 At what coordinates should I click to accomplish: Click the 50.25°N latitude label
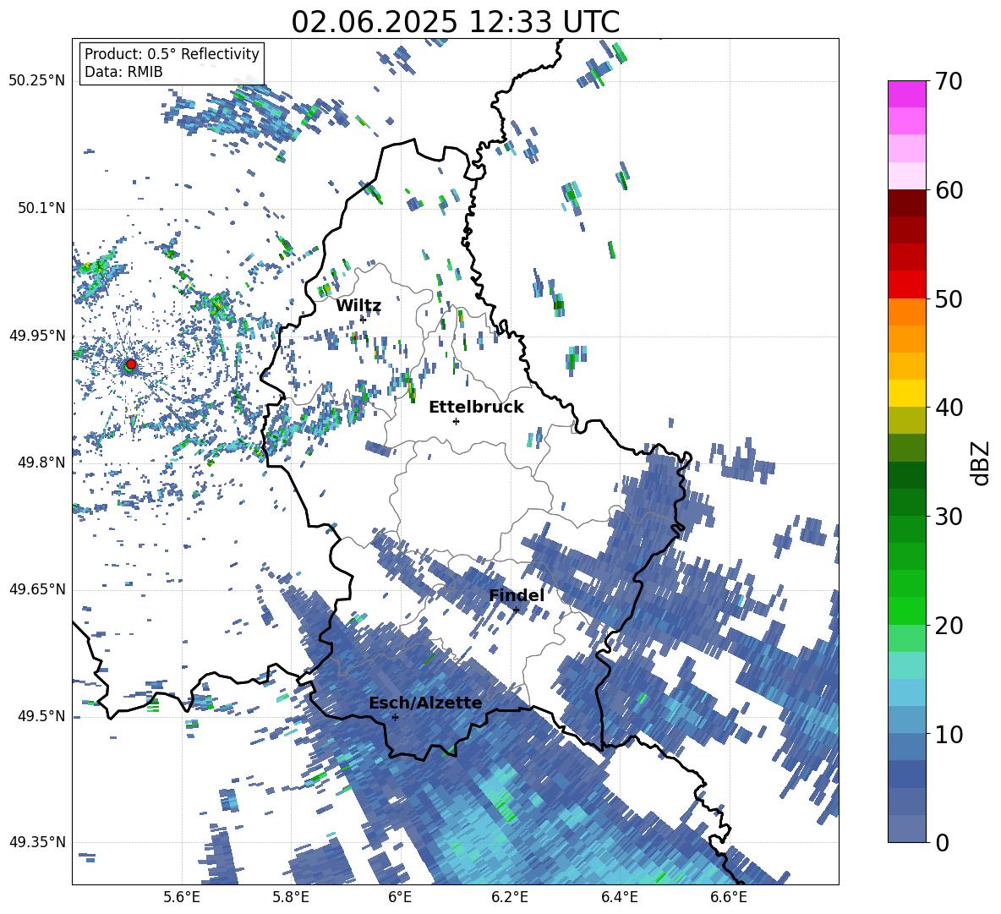[x=37, y=81]
